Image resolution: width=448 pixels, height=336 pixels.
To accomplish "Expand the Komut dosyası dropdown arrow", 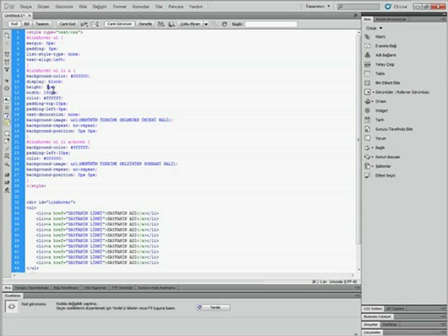I will click(x=372, y=157).
